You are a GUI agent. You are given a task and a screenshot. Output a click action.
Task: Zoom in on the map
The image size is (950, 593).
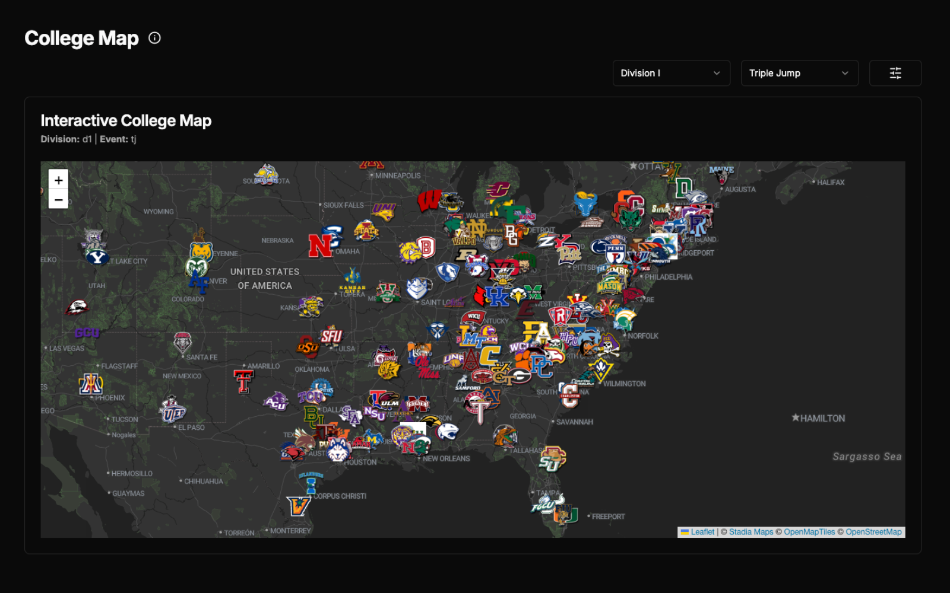click(x=58, y=180)
